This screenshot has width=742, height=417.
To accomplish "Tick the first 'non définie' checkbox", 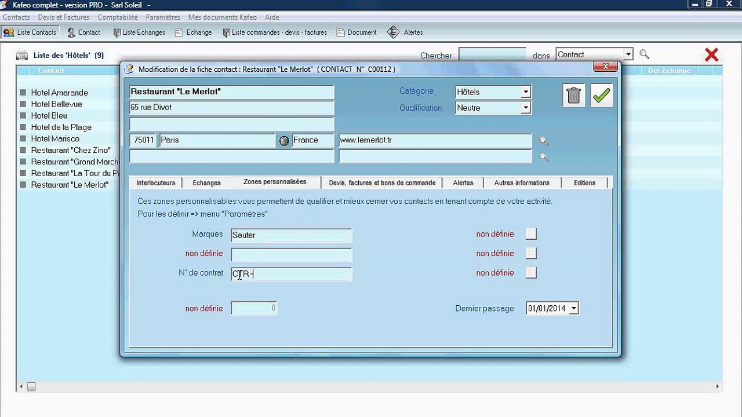I will (531, 234).
